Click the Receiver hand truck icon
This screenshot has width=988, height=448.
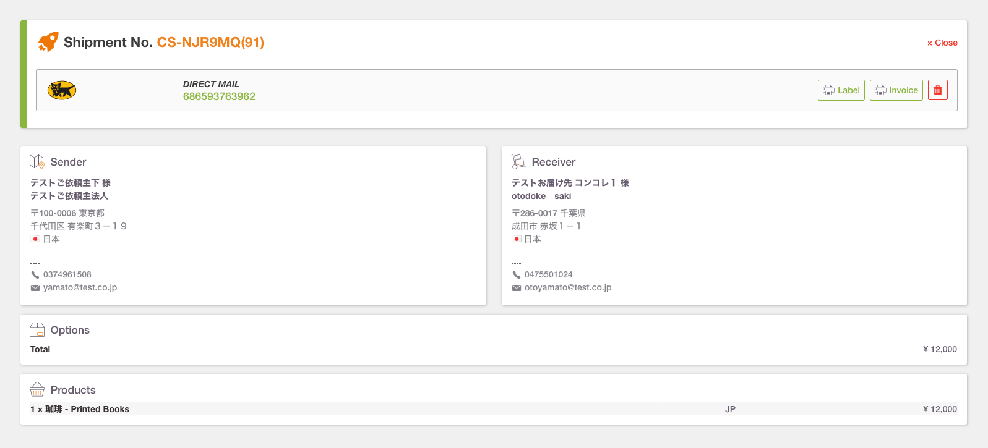(518, 162)
